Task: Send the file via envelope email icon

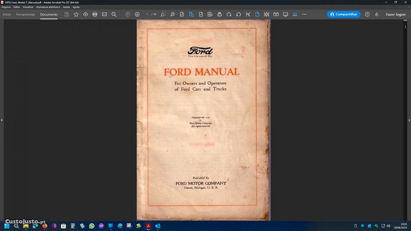Action: point(104,14)
